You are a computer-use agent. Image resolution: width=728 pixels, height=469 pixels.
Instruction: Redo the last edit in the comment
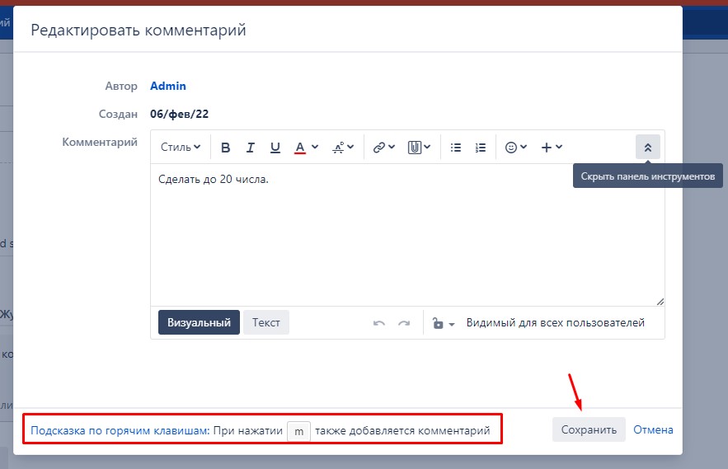(x=404, y=323)
